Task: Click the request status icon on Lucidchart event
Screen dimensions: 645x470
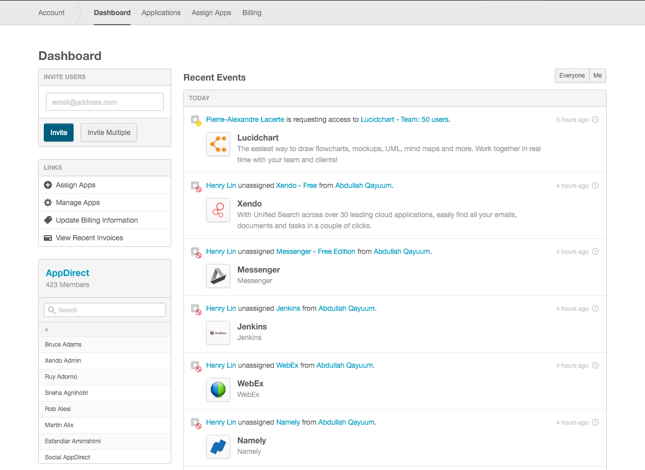Action: tap(196, 120)
